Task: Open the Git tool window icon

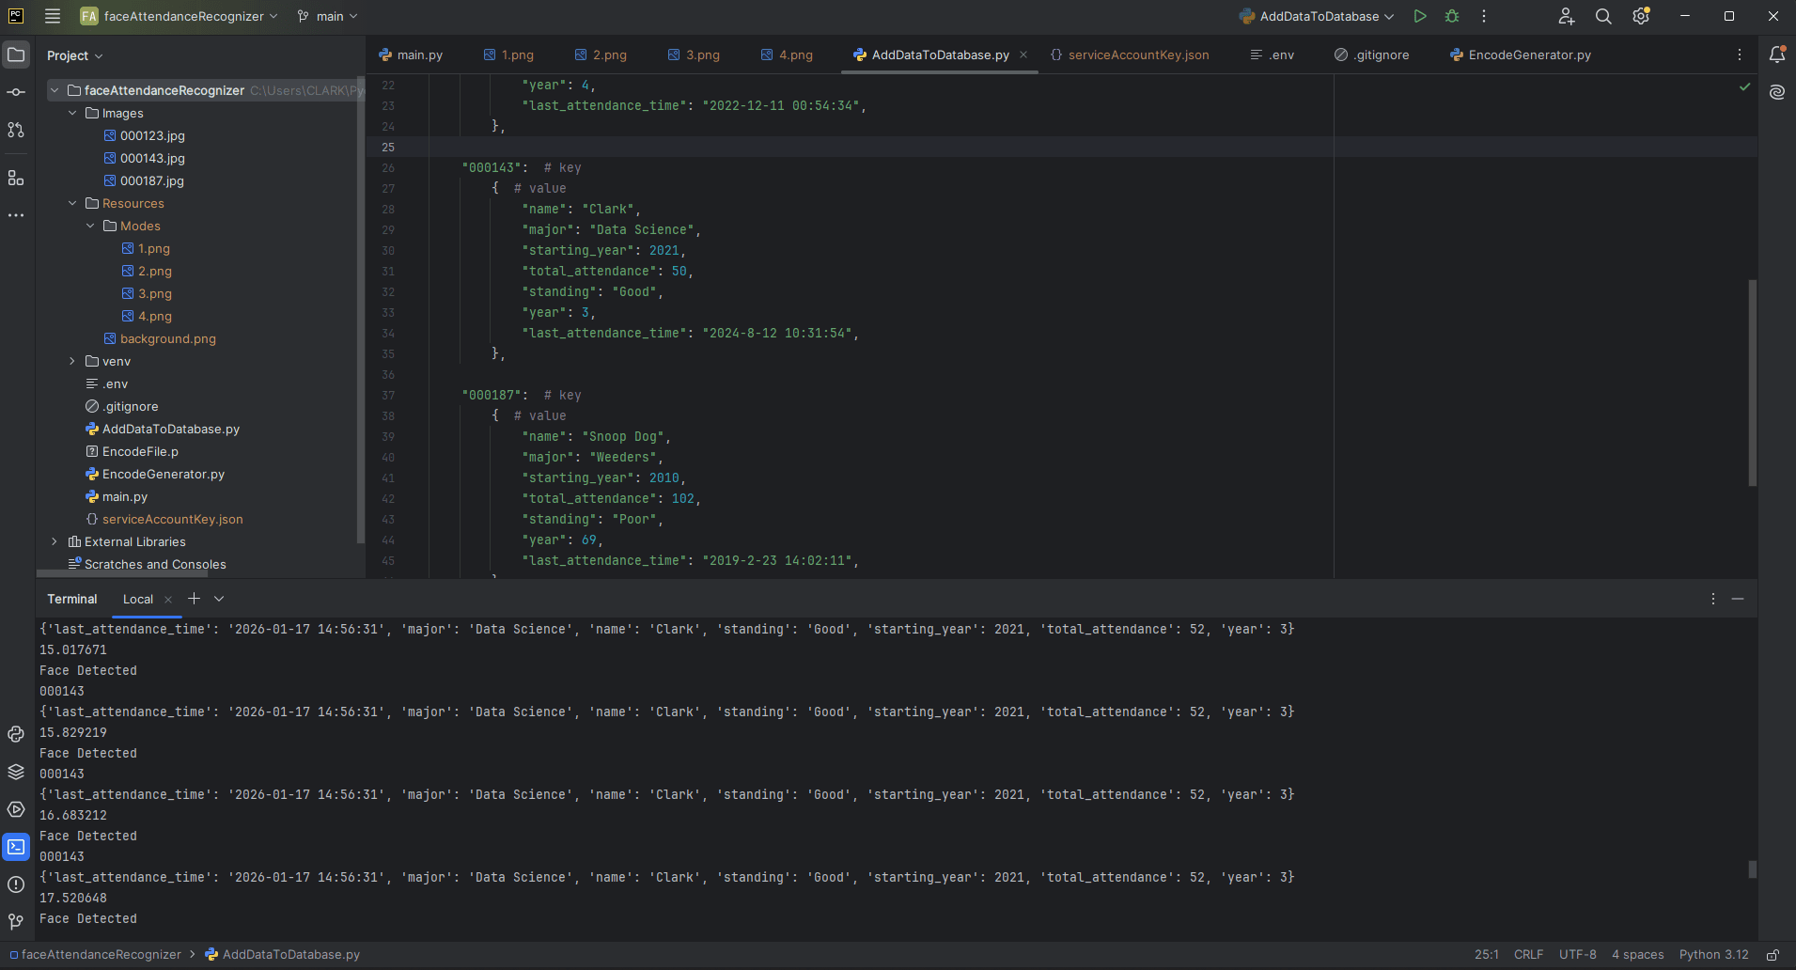Action: click(x=16, y=922)
